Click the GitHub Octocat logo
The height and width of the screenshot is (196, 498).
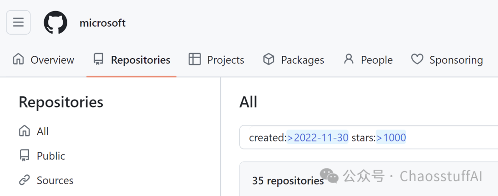[x=56, y=23]
